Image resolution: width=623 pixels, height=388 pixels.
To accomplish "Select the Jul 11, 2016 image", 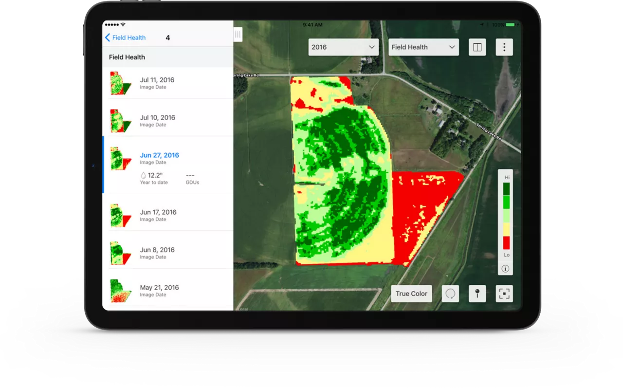I will 168,83.
